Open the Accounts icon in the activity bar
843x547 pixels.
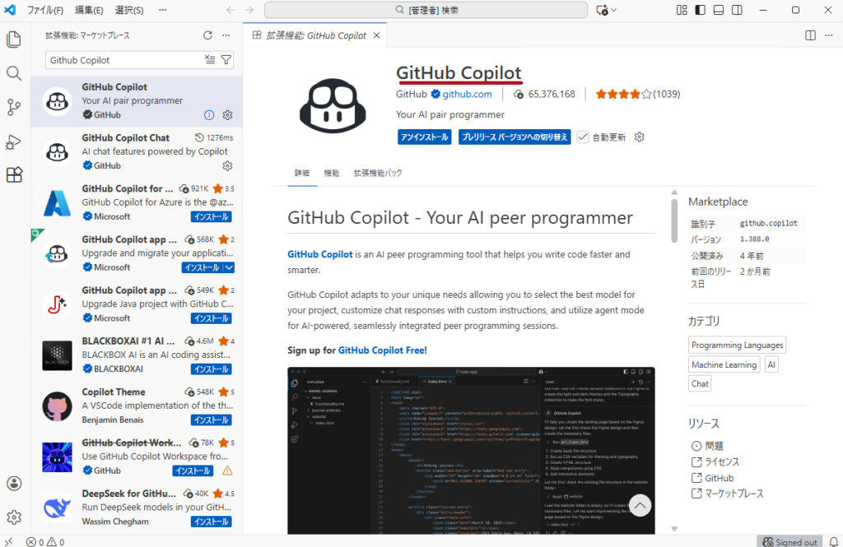pos(13,484)
